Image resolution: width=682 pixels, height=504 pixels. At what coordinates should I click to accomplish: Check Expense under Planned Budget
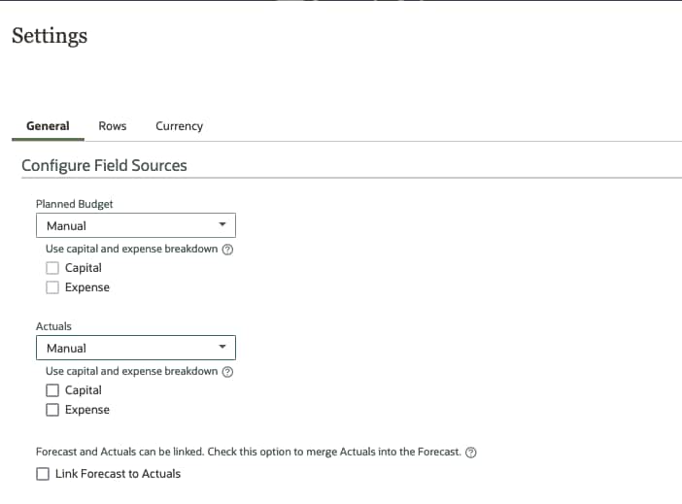pyautogui.click(x=52, y=287)
